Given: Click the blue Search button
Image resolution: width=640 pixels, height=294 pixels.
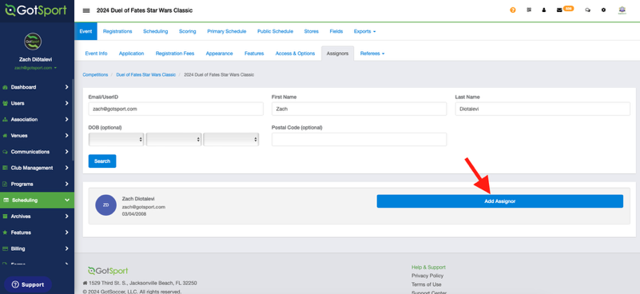Looking at the screenshot, I should 102,161.
